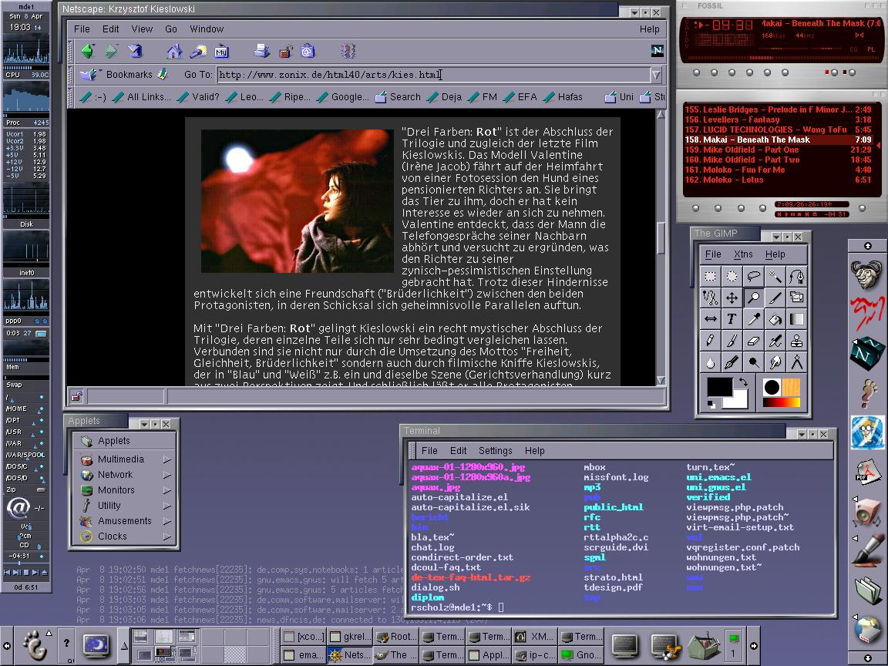This screenshot has height=666, width=888.
Task: Click the Forward arrow in Netscape toolbar
Action: (x=111, y=52)
